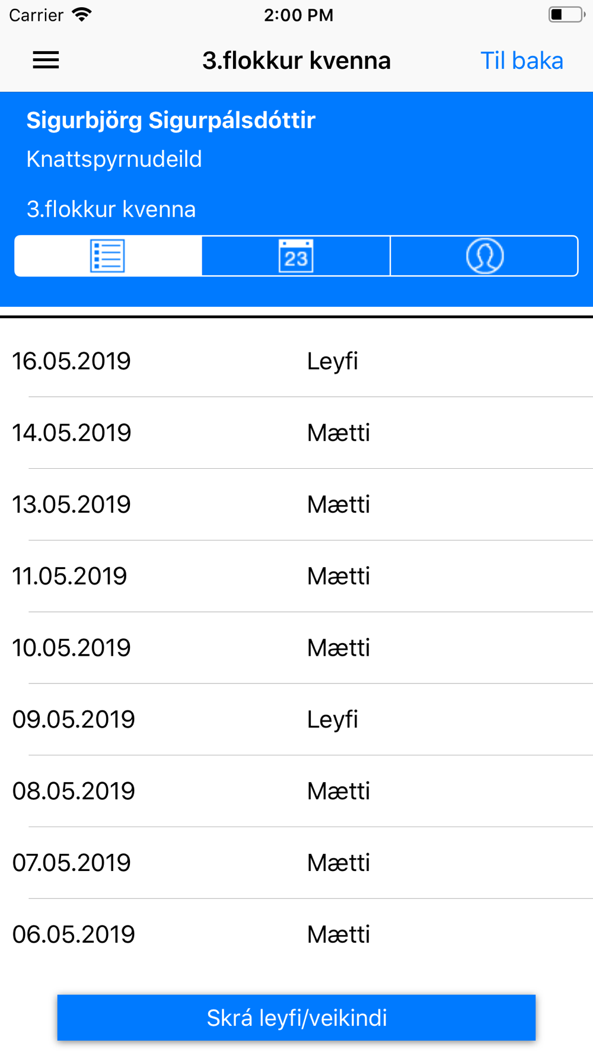Image resolution: width=593 pixels, height=1055 pixels.
Task: Open the 06.05.2019 attendance record
Action: 296,935
